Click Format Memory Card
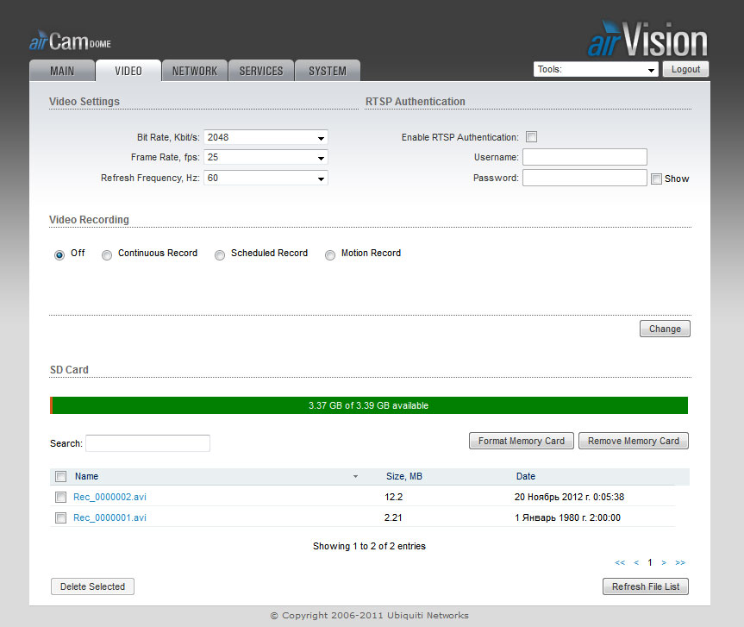Viewport: 744px width, 627px height. coord(521,440)
